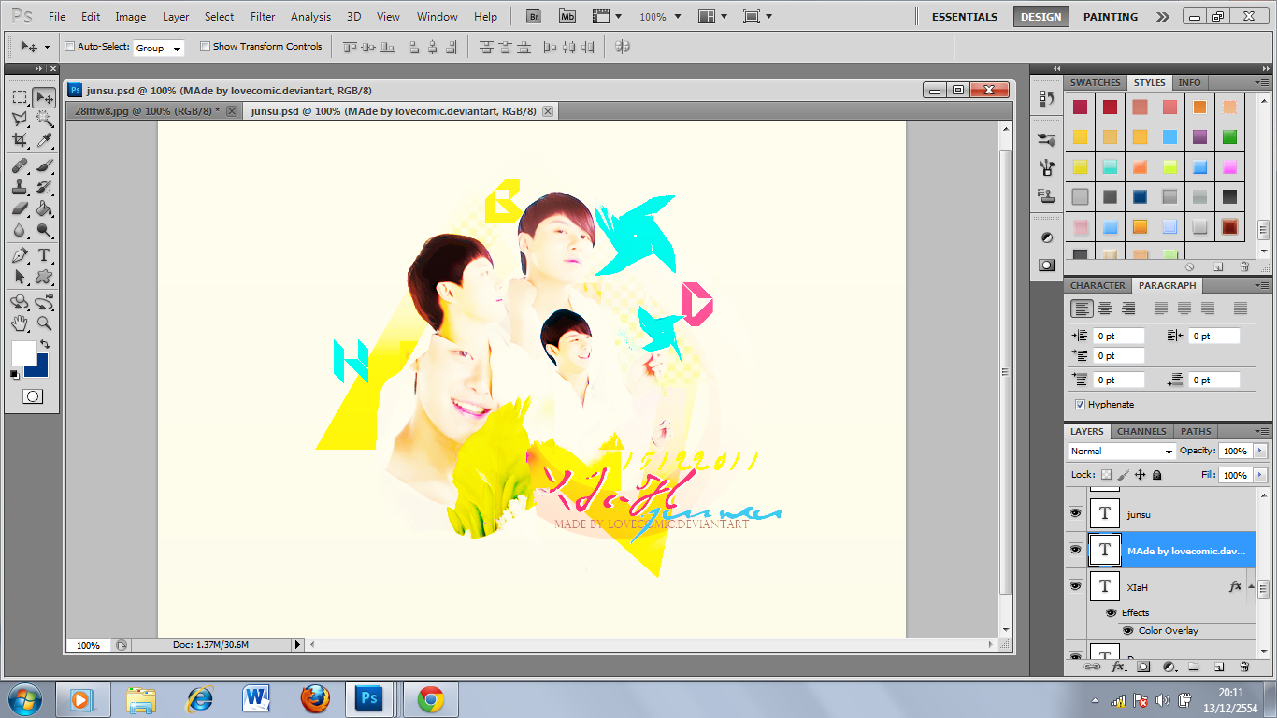Select the Dodge tool
Screen dimensions: 1277x718
point(44,230)
